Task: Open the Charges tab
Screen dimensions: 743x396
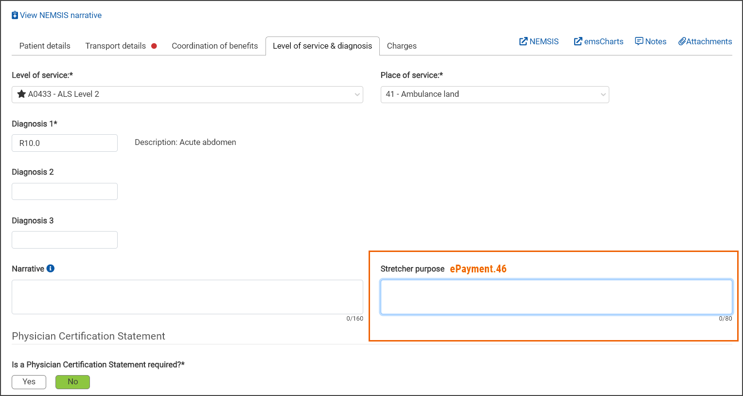Action: pyautogui.click(x=402, y=46)
